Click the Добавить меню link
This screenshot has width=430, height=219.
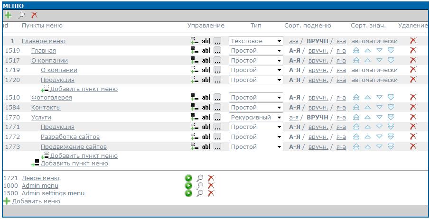click(36, 201)
